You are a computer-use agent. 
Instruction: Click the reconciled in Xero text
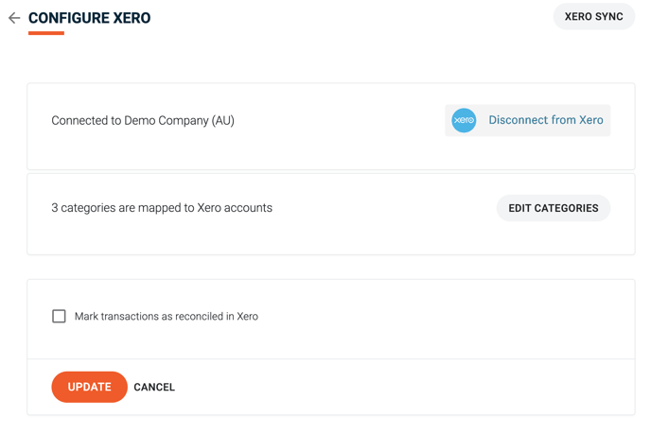pyautogui.click(x=216, y=316)
